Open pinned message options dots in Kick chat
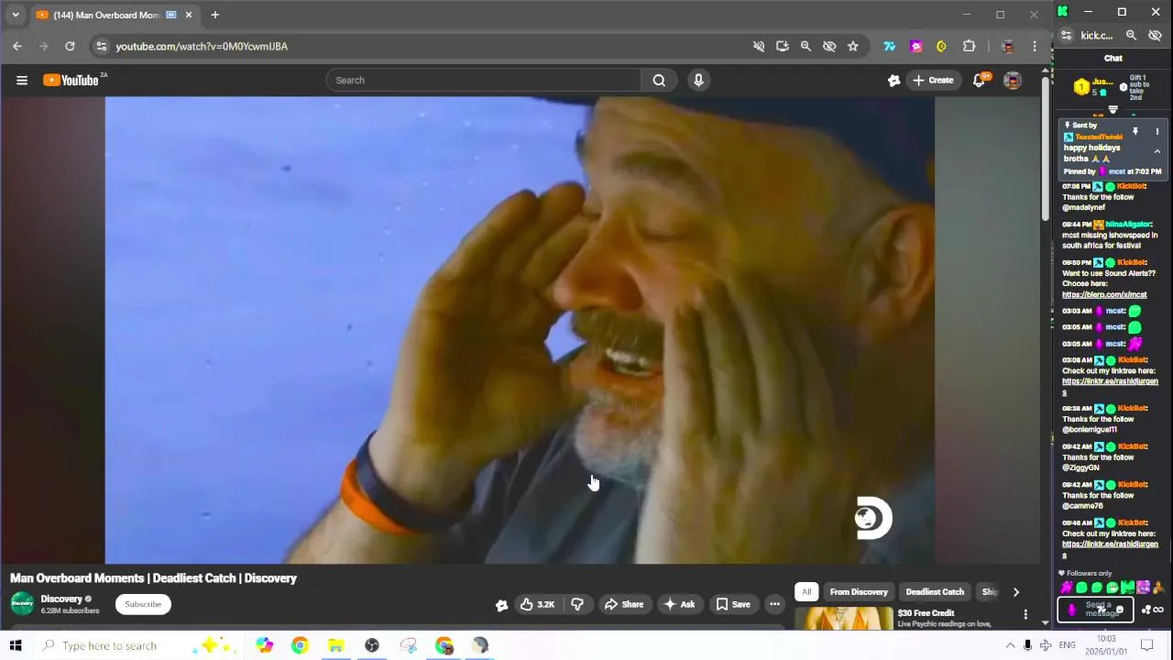 [1157, 132]
